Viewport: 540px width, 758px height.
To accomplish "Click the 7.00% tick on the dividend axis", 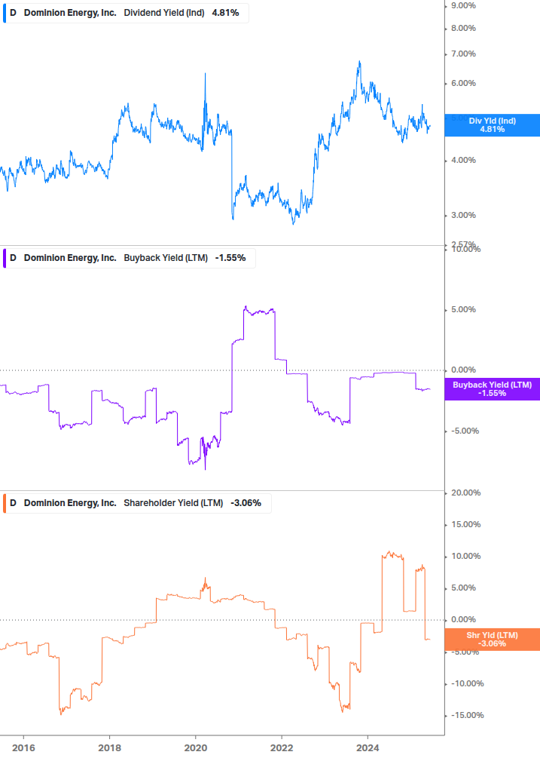I will pyautogui.click(x=463, y=54).
